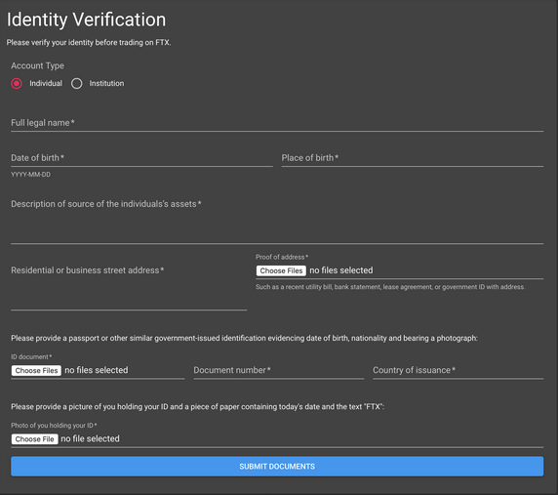The image size is (558, 495).
Task: Click the Individual label text
Action: (46, 83)
